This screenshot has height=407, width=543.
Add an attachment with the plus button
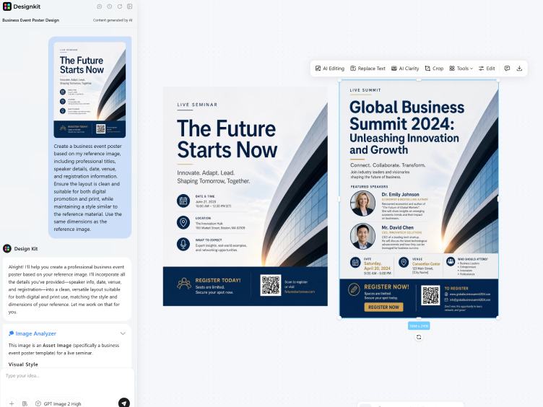coord(12,403)
